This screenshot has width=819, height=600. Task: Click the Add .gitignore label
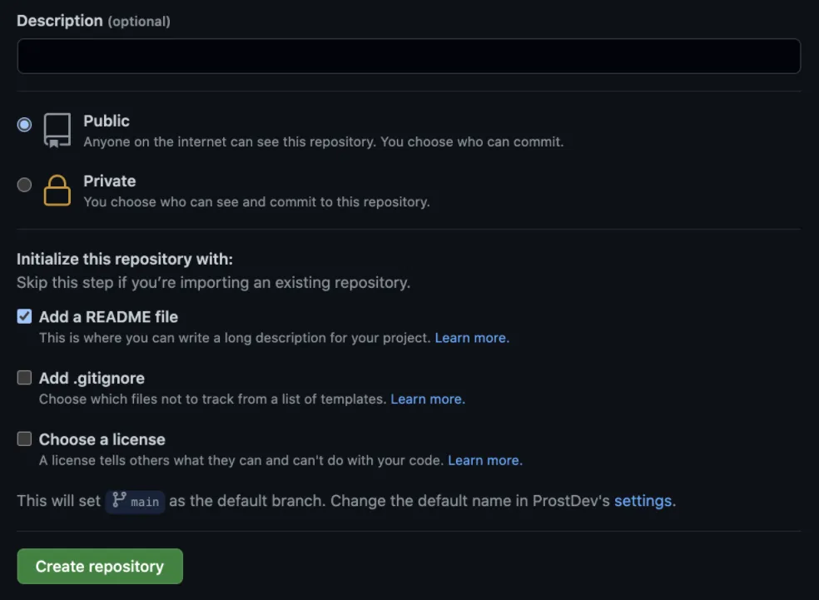[92, 378]
